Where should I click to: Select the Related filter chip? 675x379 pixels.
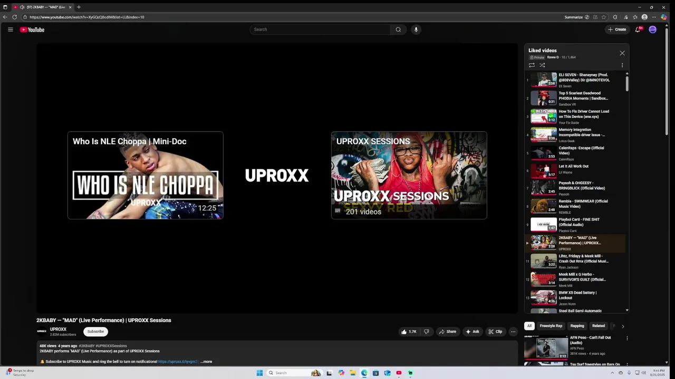coord(599,326)
